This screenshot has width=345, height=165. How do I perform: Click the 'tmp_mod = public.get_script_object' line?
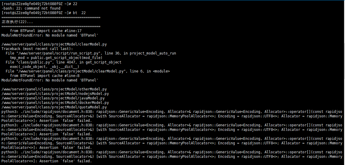click(x=56, y=58)
